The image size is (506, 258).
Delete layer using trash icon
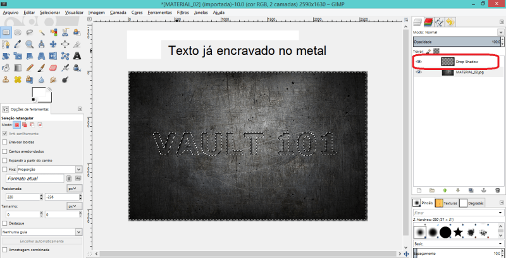click(497, 190)
